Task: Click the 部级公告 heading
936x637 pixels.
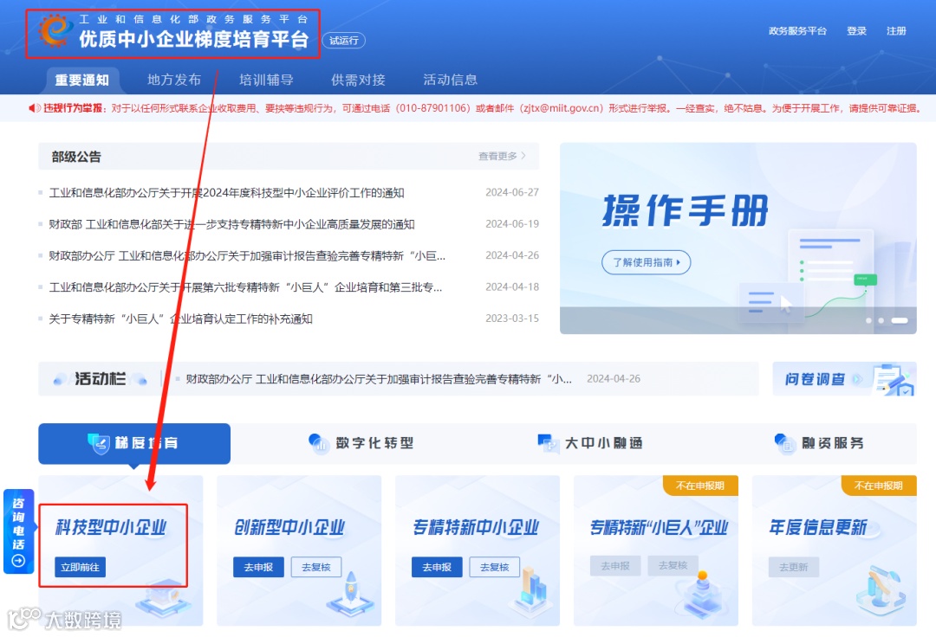Action: point(76,157)
